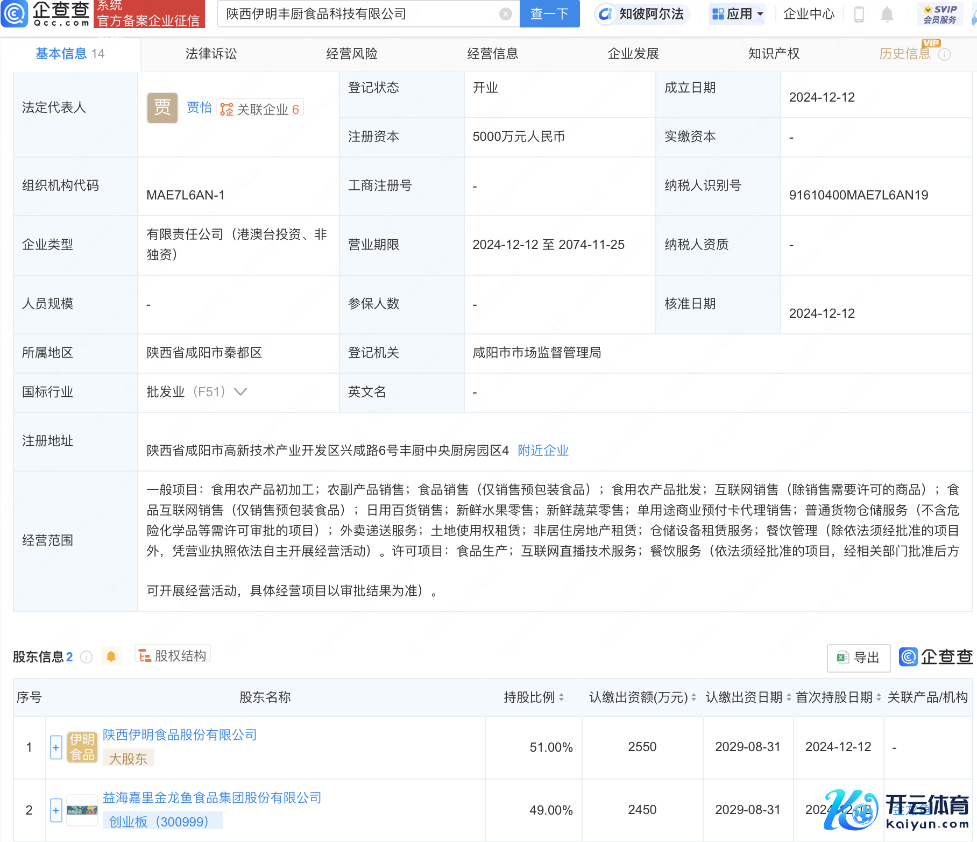Open the mobile app phone icon

click(x=859, y=15)
